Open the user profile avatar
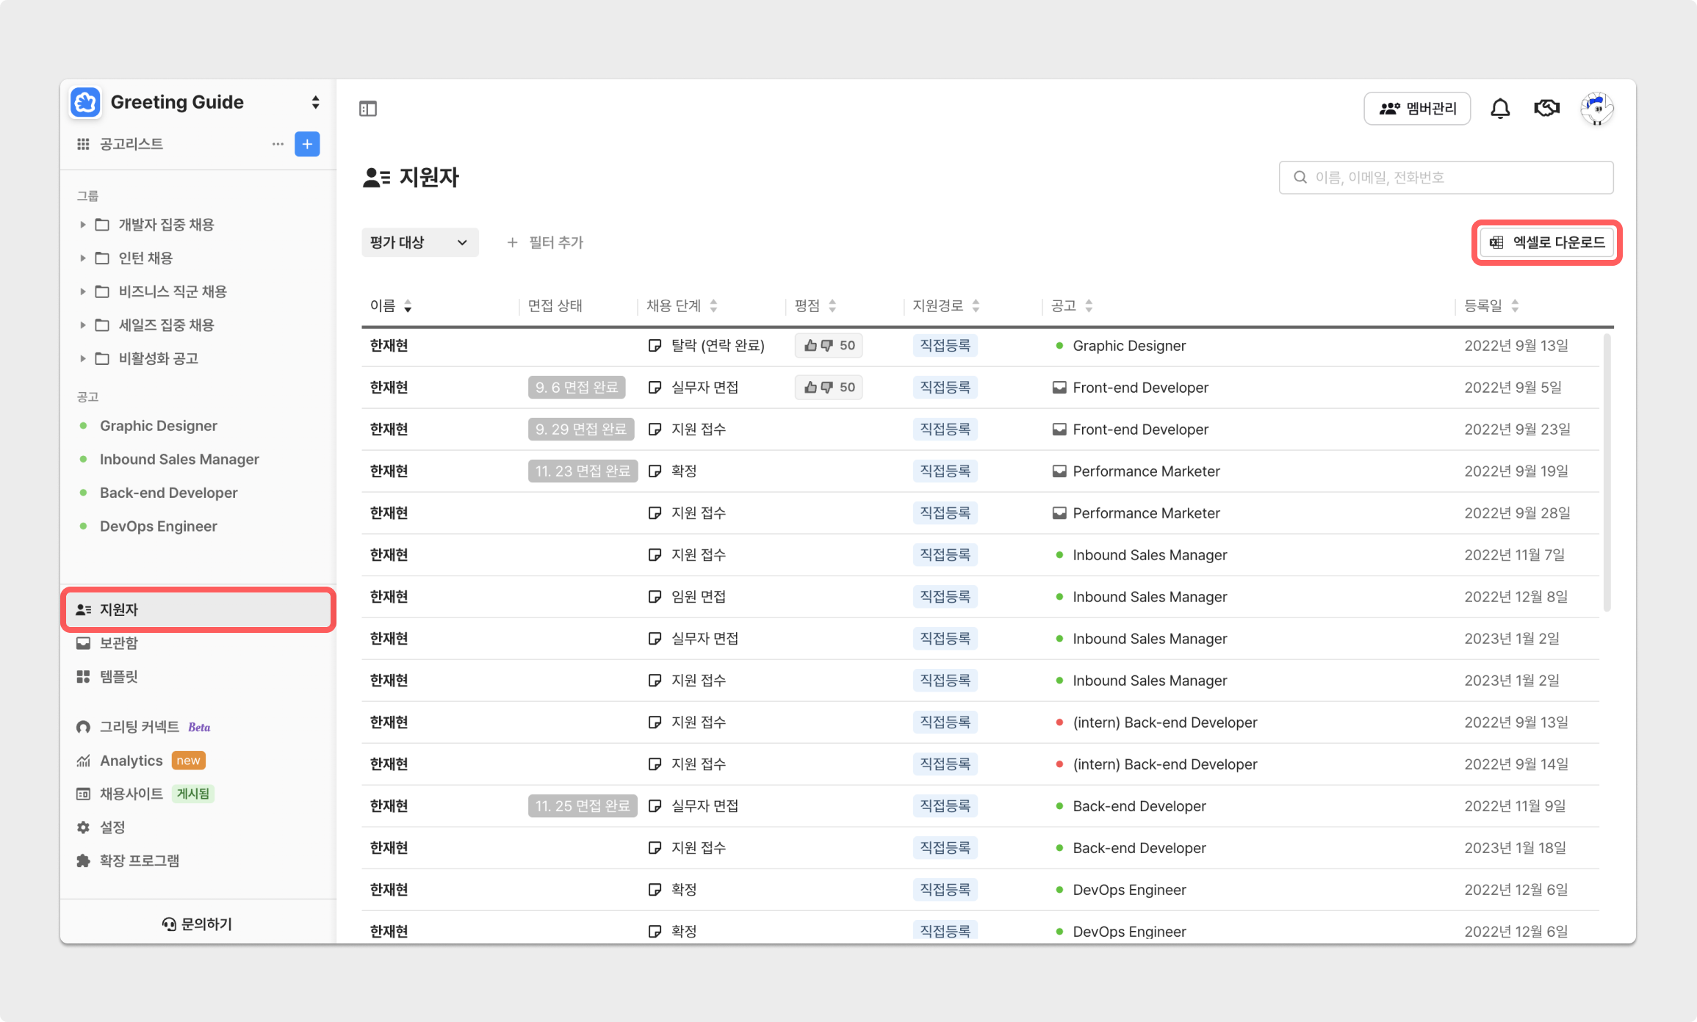The width and height of the screenshot is (1697, 1022). (1596, 109)
